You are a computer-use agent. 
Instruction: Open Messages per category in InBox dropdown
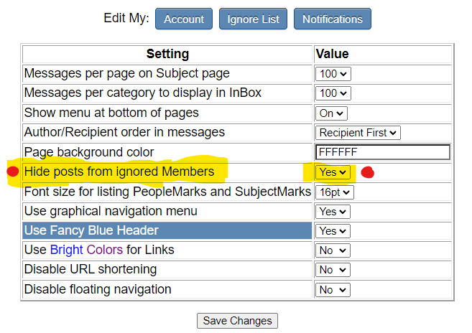coord(333,93)
